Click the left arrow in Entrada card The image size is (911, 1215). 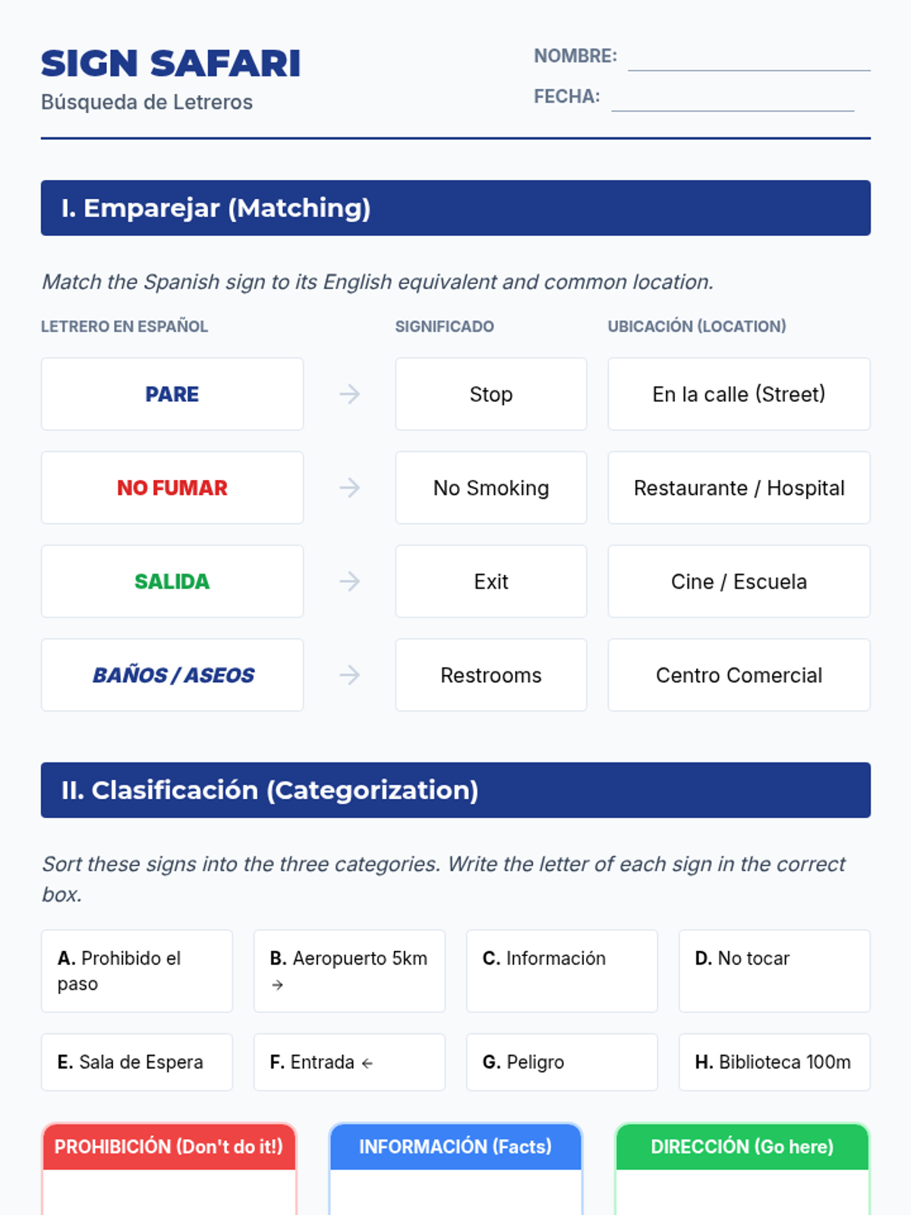[x=367, y=1063]
